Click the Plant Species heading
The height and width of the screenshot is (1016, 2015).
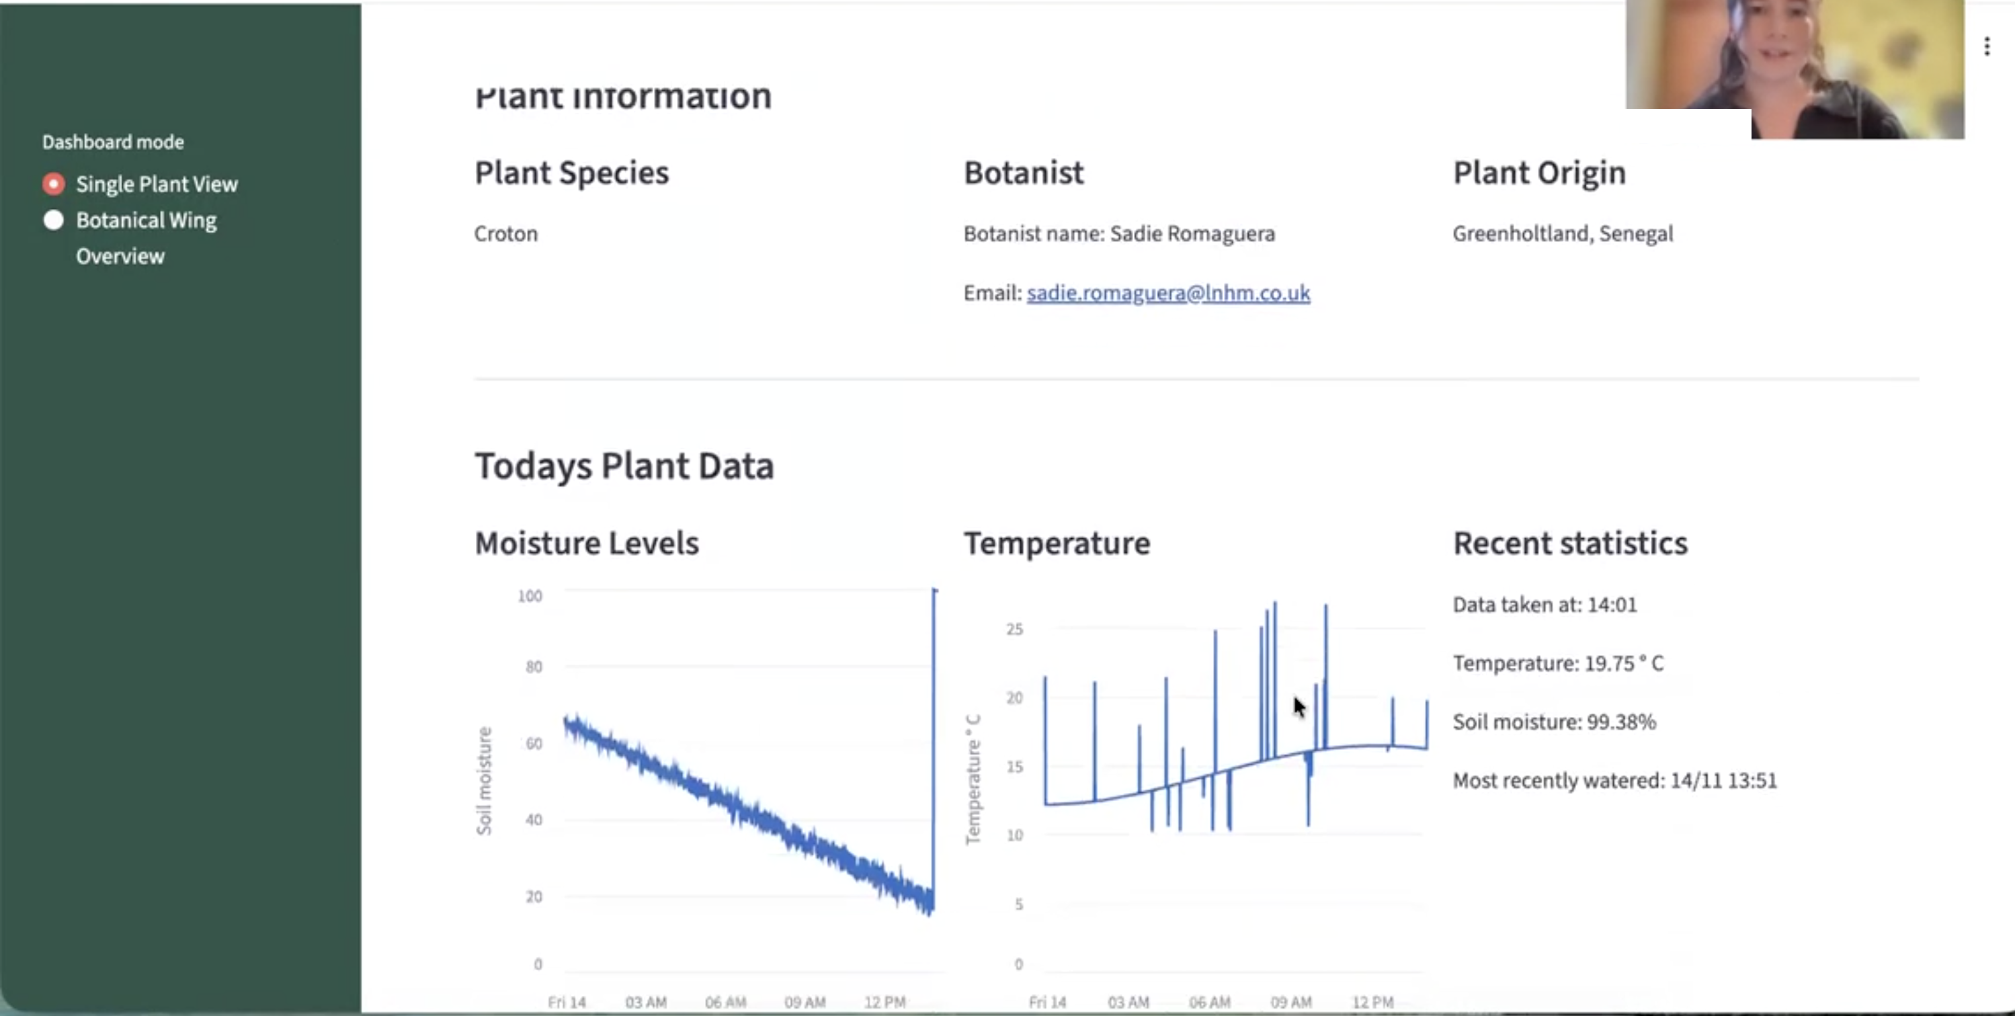pos(571,173)
